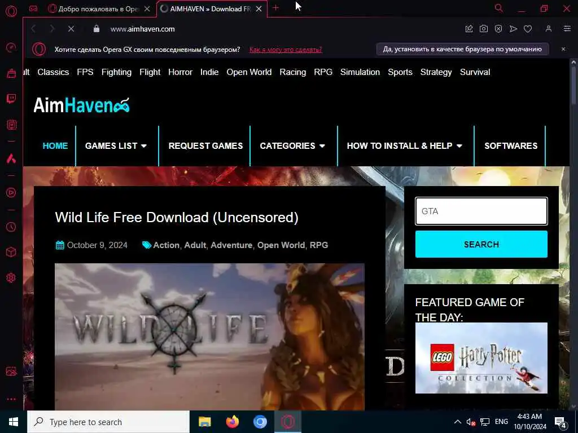Screen dimensions: 578x433
Task: Open the Aria AI sidebar icon
Action: pyautogui.click(x=11, y=158)
